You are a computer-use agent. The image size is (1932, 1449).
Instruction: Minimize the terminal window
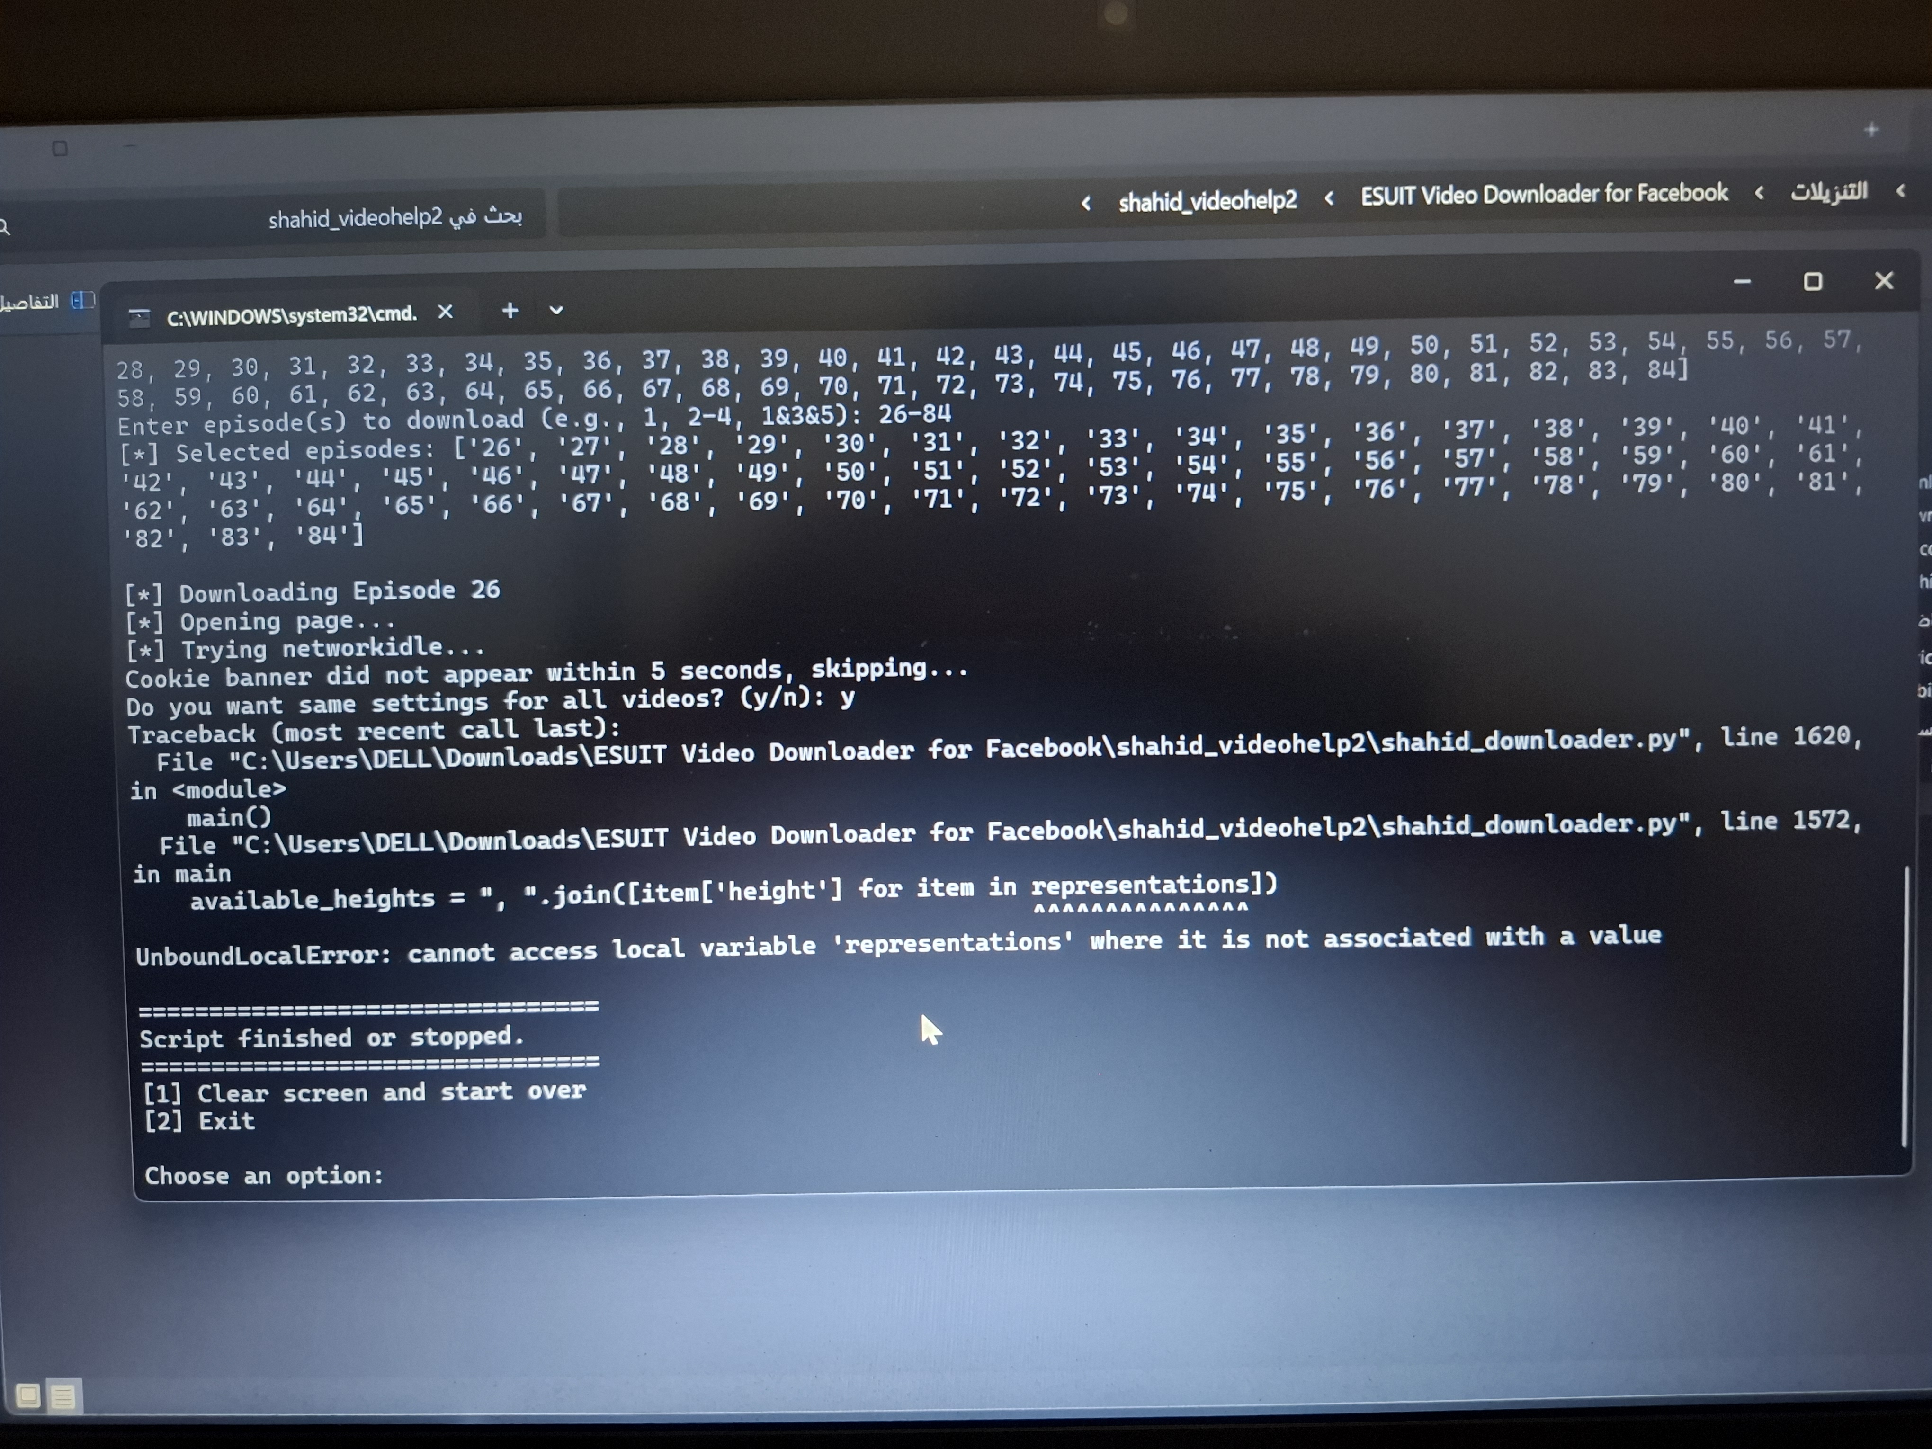(x=1743, y=281)
